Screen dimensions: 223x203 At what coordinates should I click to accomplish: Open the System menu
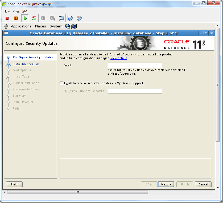[x=56, y=26]
